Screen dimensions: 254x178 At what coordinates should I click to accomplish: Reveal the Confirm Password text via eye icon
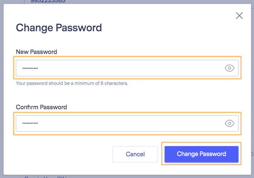[230, 123]
